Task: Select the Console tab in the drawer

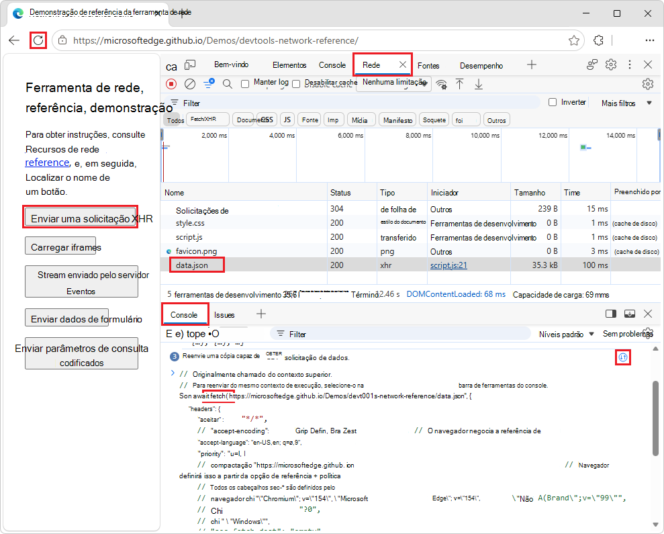Action: [184, 314]
